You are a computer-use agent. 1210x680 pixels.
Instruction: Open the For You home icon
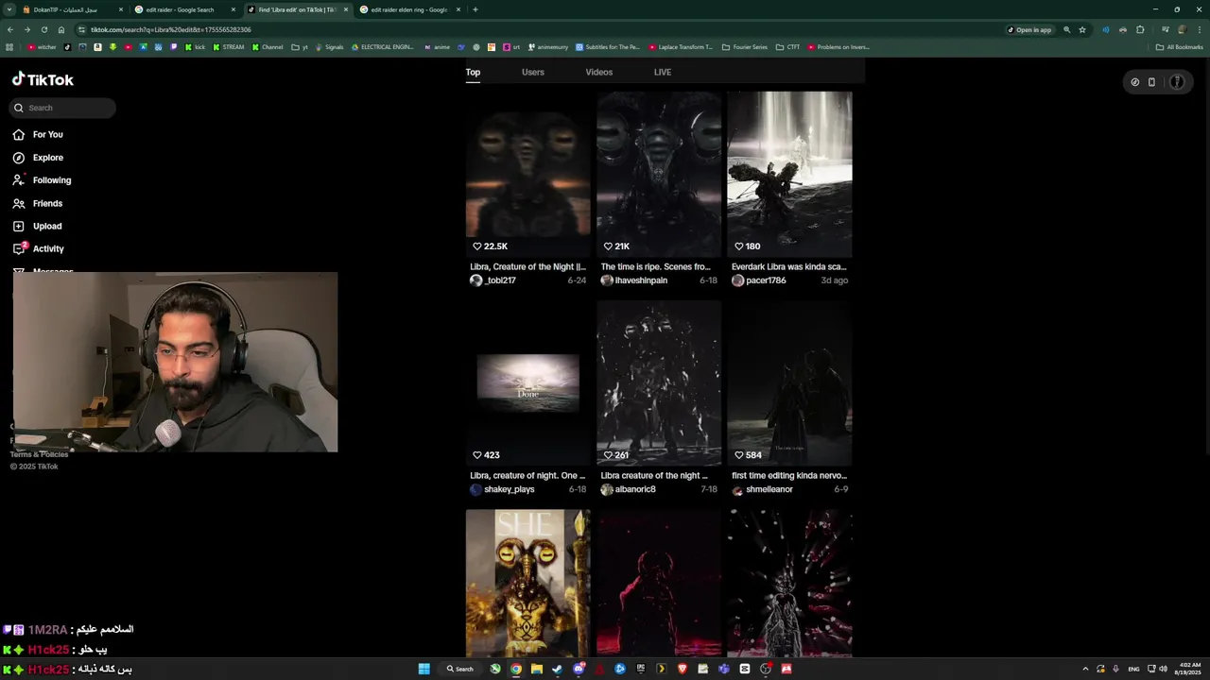tap(18, 134)
